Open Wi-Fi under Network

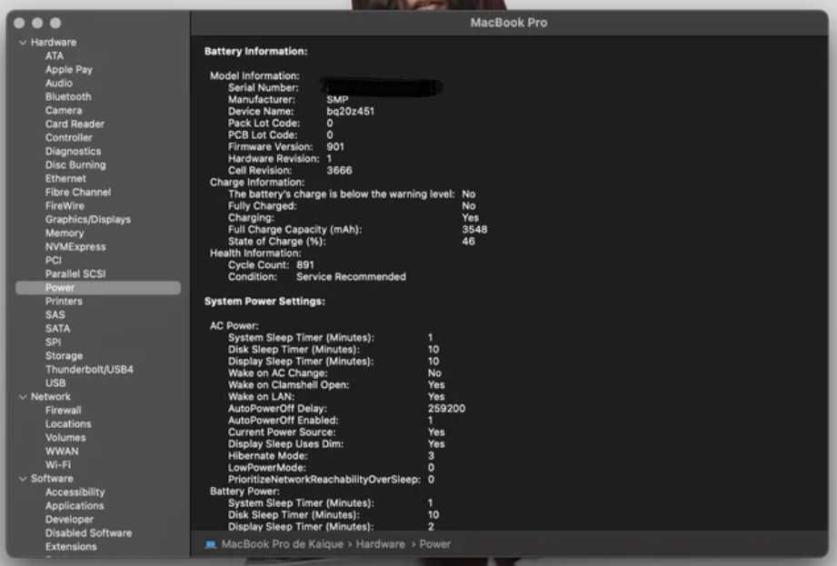pyautogui.click(x=57, y=465)
